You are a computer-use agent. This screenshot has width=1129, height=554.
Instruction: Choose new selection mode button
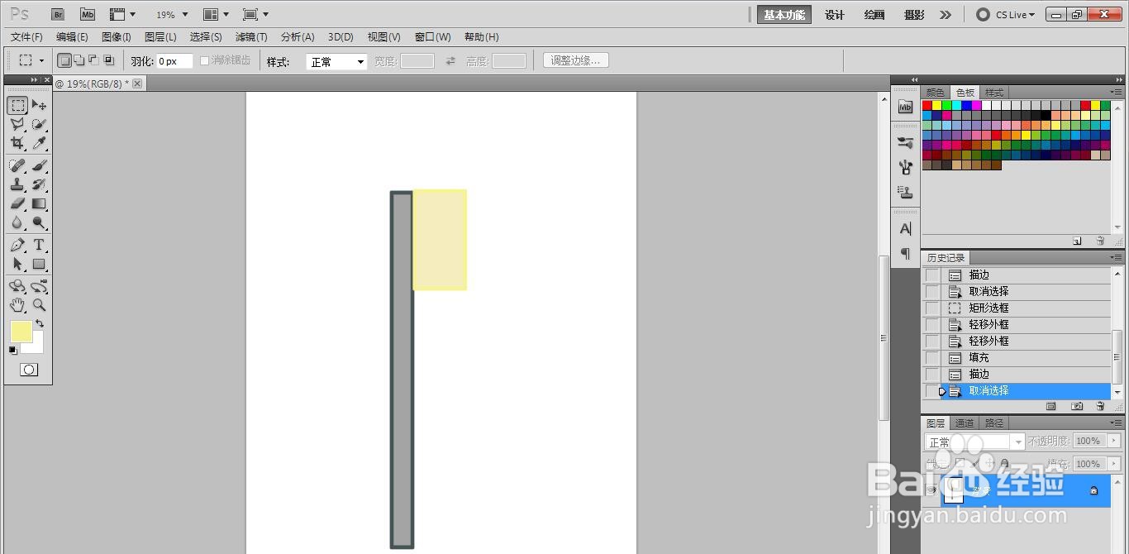coord(64,60)
